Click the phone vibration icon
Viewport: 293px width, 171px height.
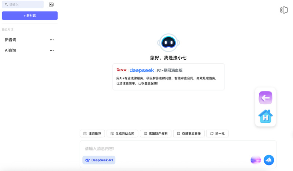(x=284, y=10)
